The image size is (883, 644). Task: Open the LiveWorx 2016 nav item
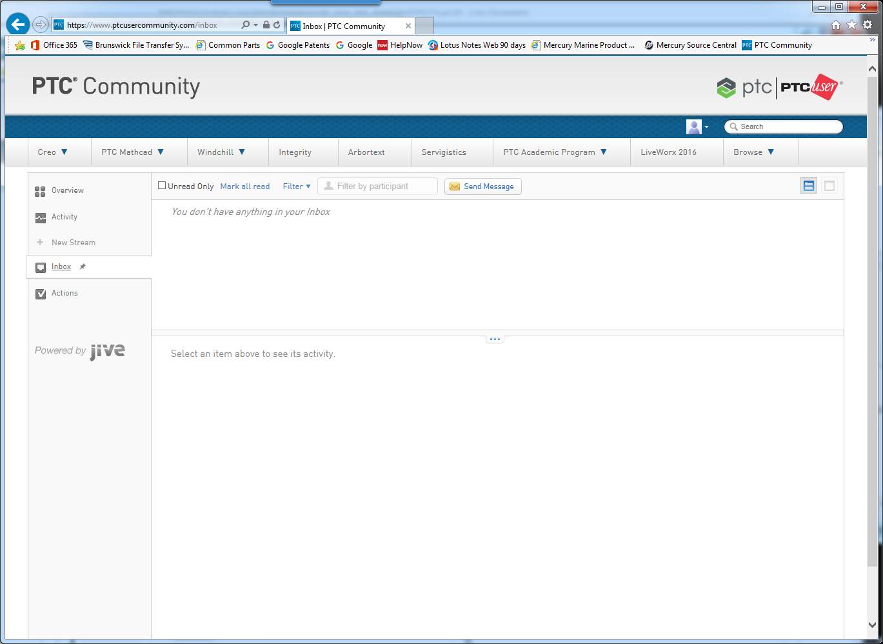668,152
